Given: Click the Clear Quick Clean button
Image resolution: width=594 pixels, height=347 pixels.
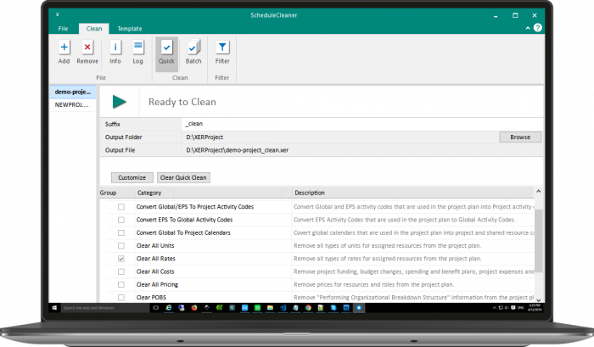Looking at the screenshot, I should (183, 177).
